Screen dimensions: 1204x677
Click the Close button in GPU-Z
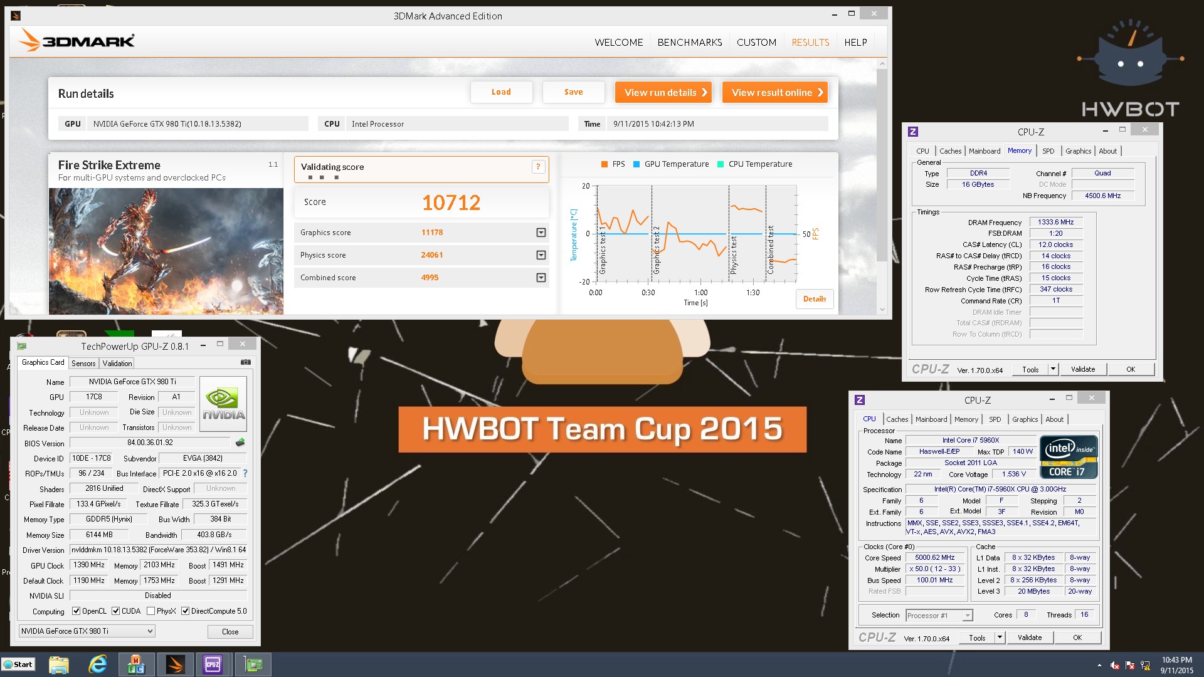[230, 632]
